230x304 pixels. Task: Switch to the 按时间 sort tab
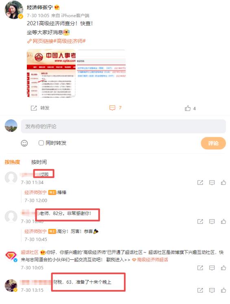tap(39, 162)
